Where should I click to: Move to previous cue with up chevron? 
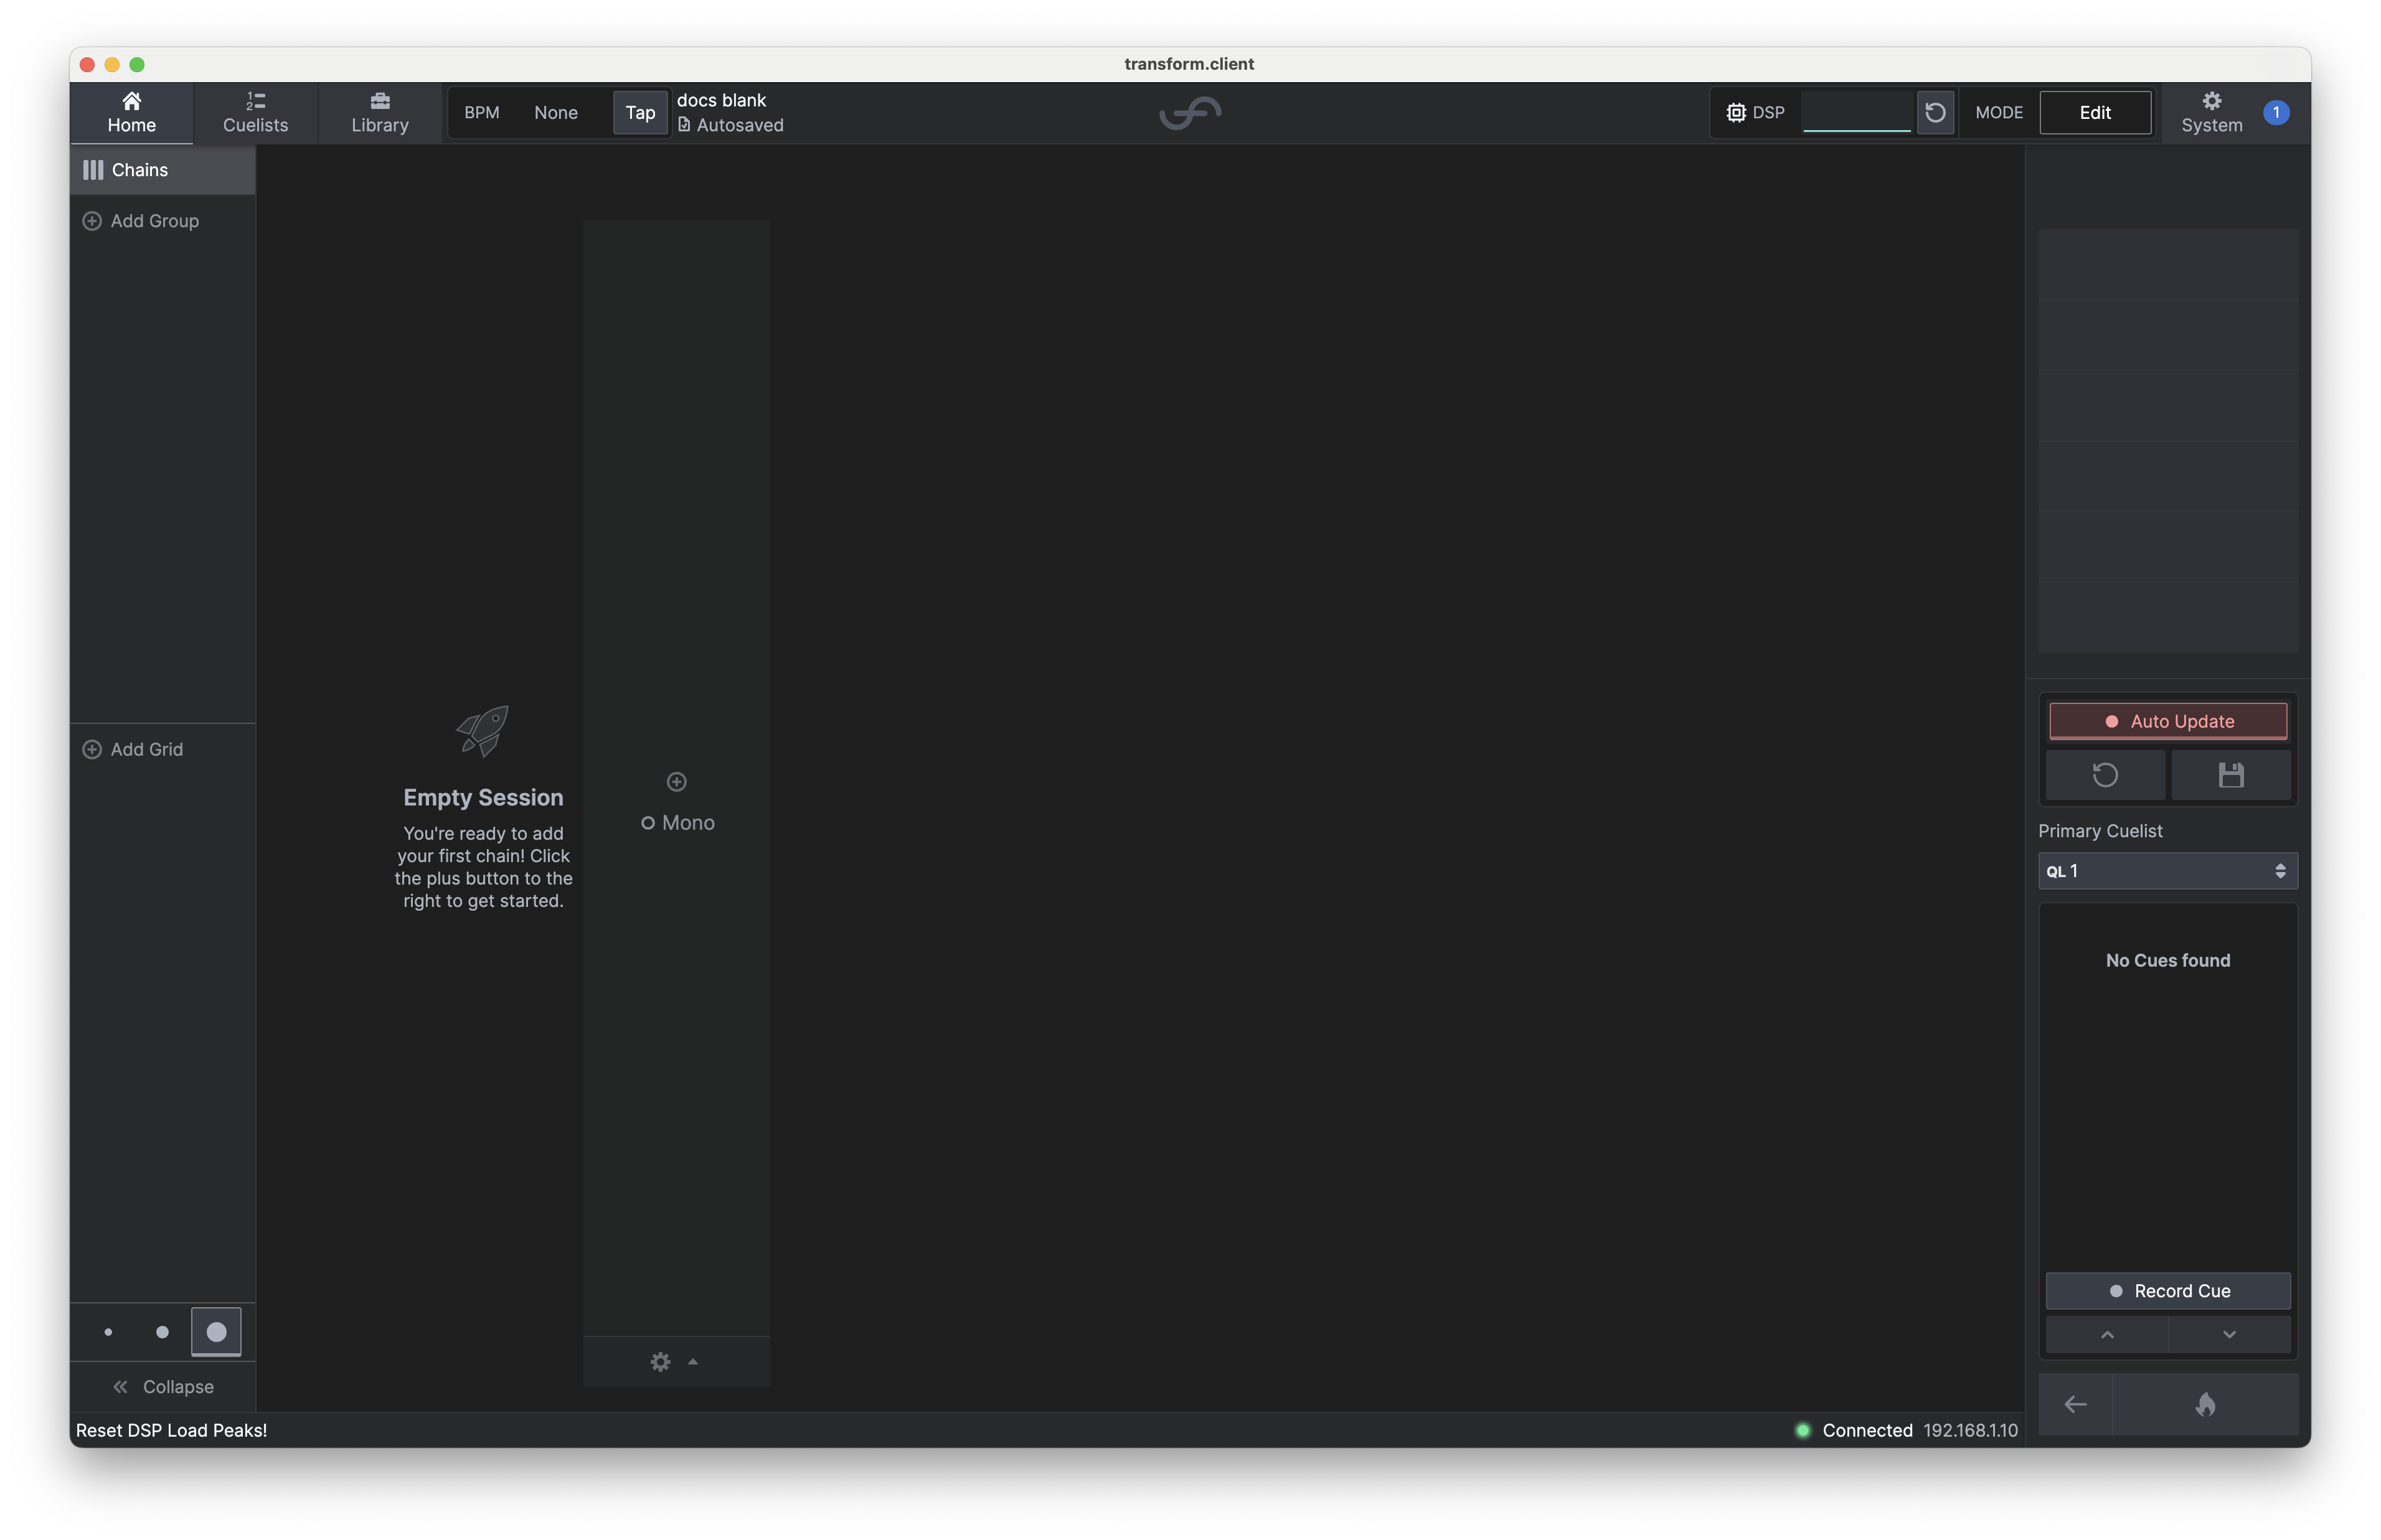coord(2106,1334)
